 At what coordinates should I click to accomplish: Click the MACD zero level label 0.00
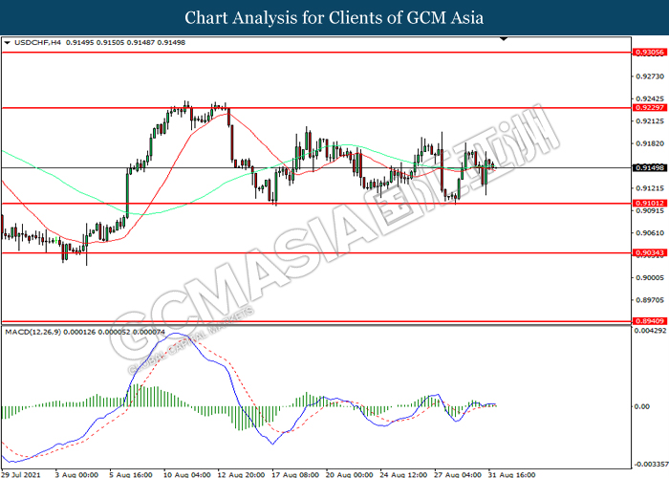(x=641, y=406)
